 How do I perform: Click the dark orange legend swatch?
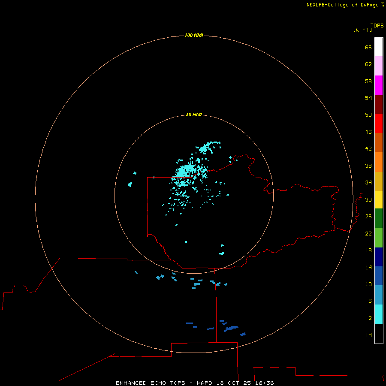(379, 142)
